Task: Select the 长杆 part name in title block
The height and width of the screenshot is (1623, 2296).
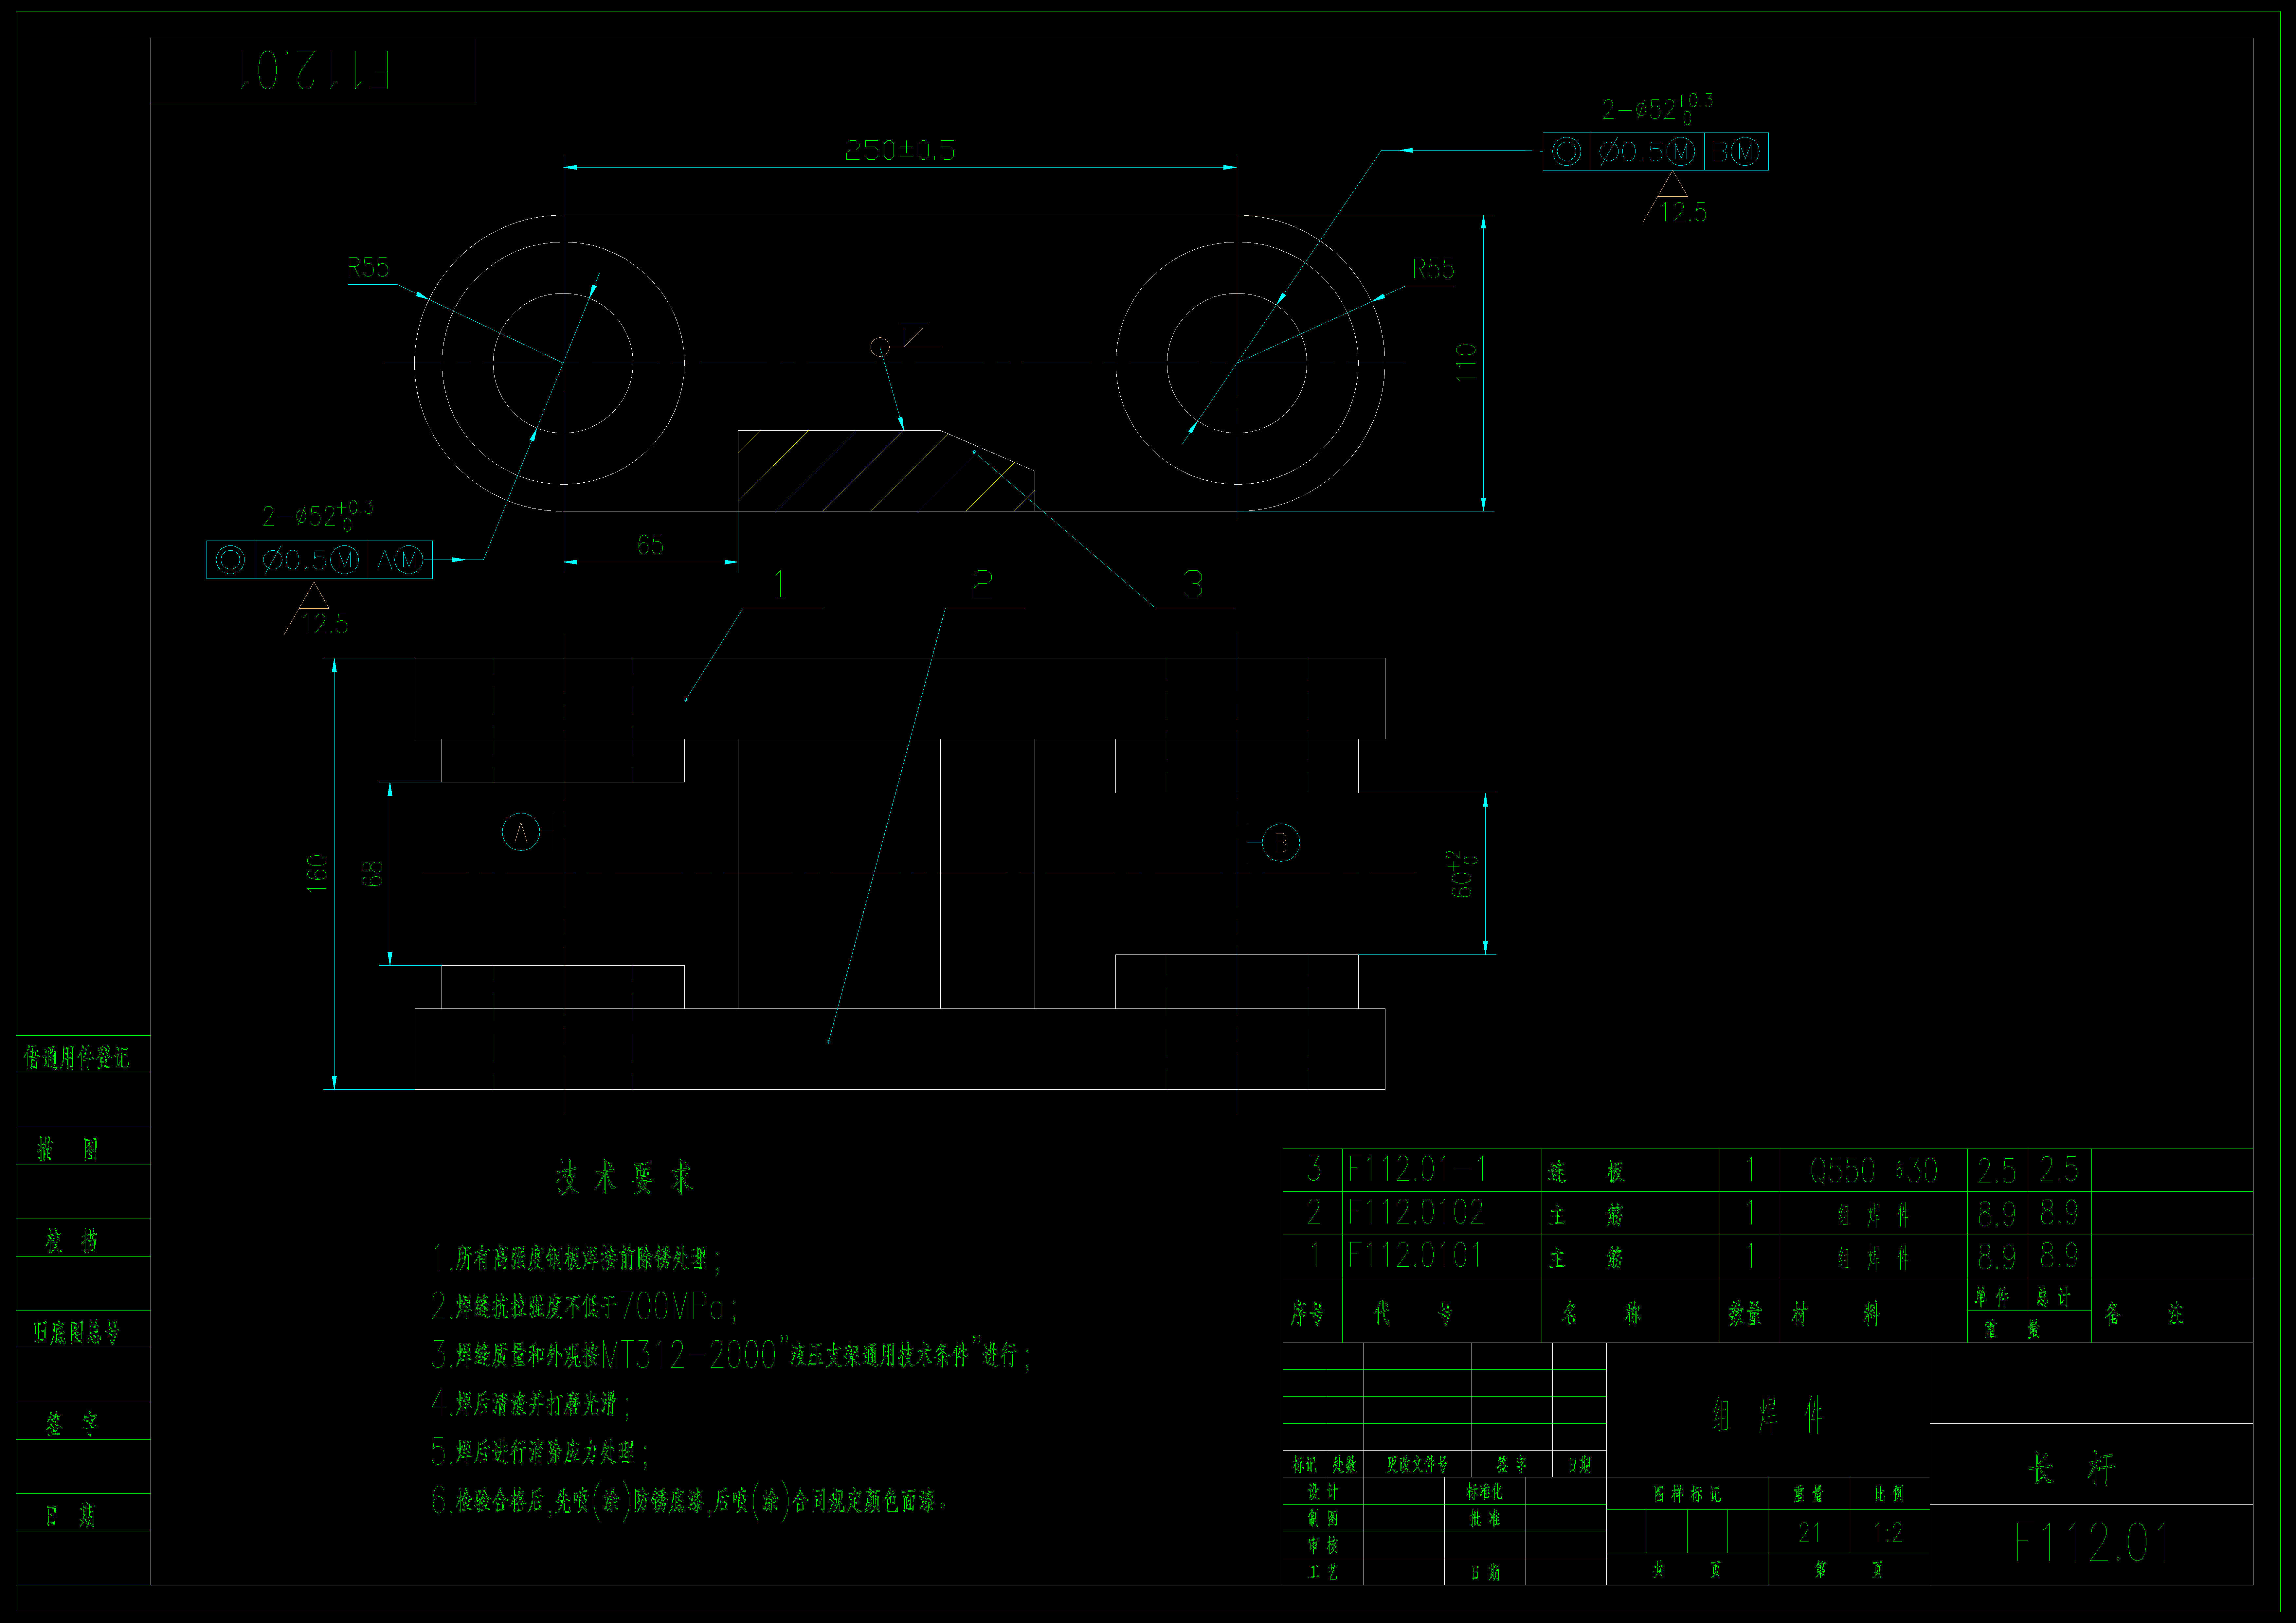Action: tap(2071, 1468)
